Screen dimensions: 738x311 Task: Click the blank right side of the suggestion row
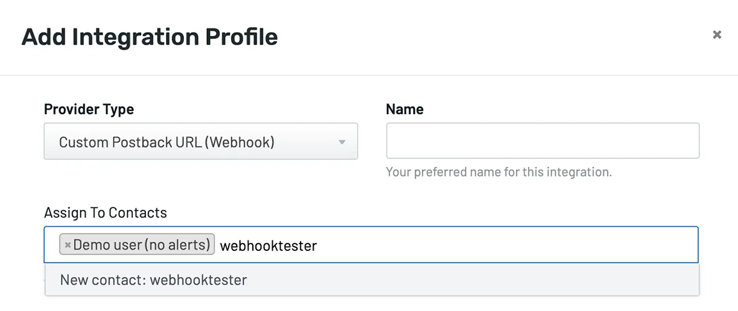[497, 280]
